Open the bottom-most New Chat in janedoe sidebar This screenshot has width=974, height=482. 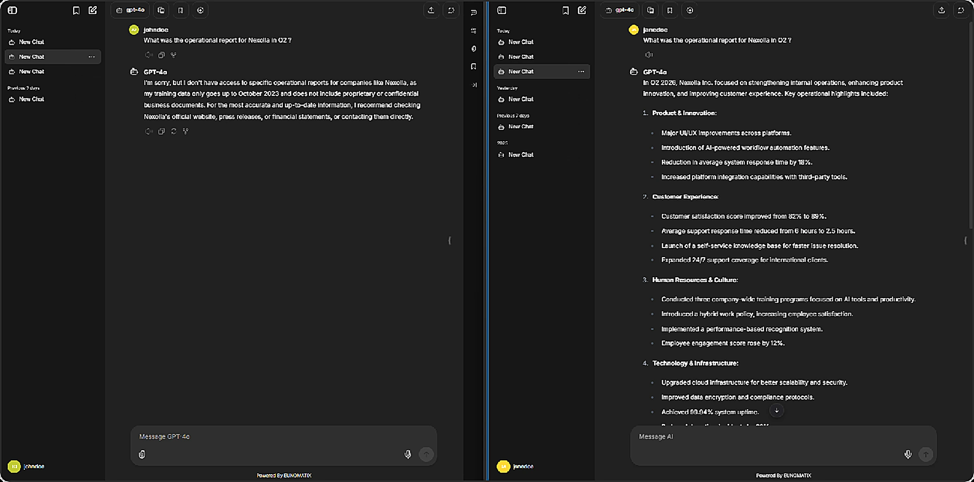click(x=542, y=155)
